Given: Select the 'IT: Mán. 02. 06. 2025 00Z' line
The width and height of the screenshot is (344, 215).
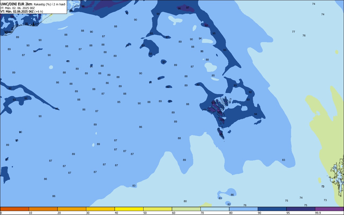Looking at the screenshot, I should coord(17,8).
